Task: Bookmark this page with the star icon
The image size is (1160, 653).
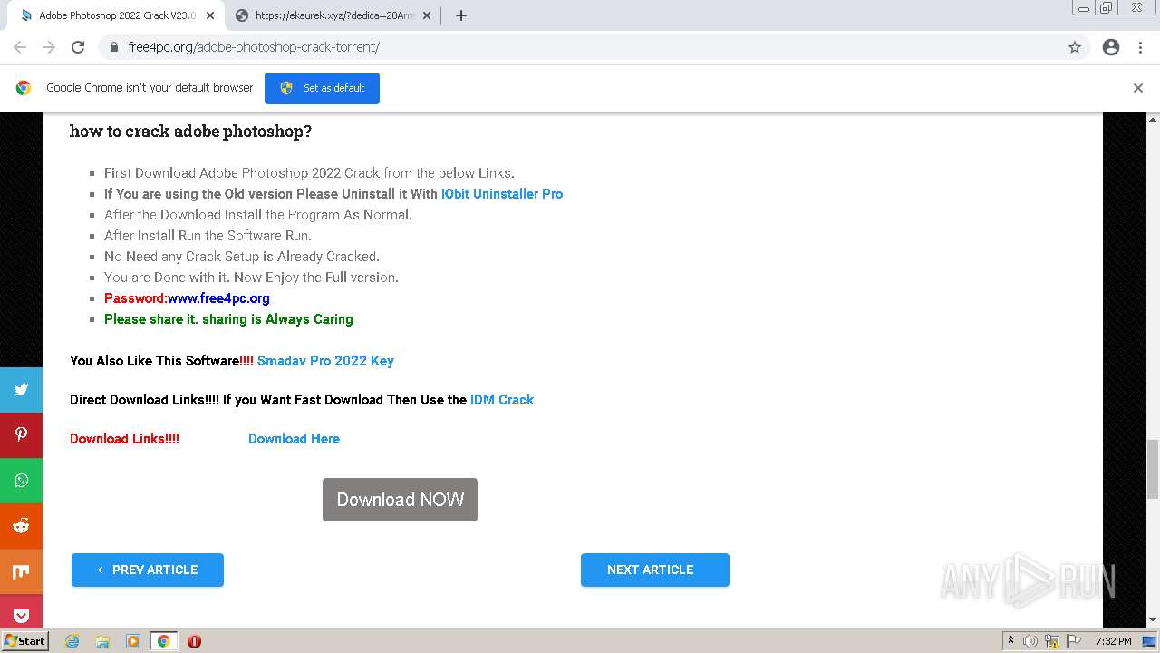Action: tap(1075, 47)
